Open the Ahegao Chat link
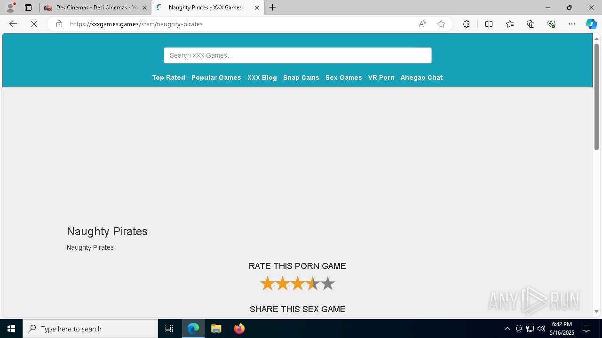Viewport: 602px width, 338px height. tap(421, 77)
